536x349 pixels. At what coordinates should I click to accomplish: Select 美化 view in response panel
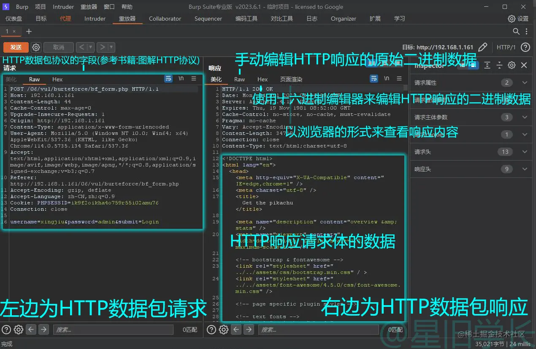(216, 79)
